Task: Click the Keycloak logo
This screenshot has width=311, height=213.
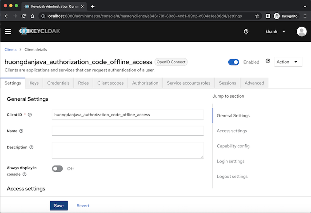Action: click(x=40, y=31)
